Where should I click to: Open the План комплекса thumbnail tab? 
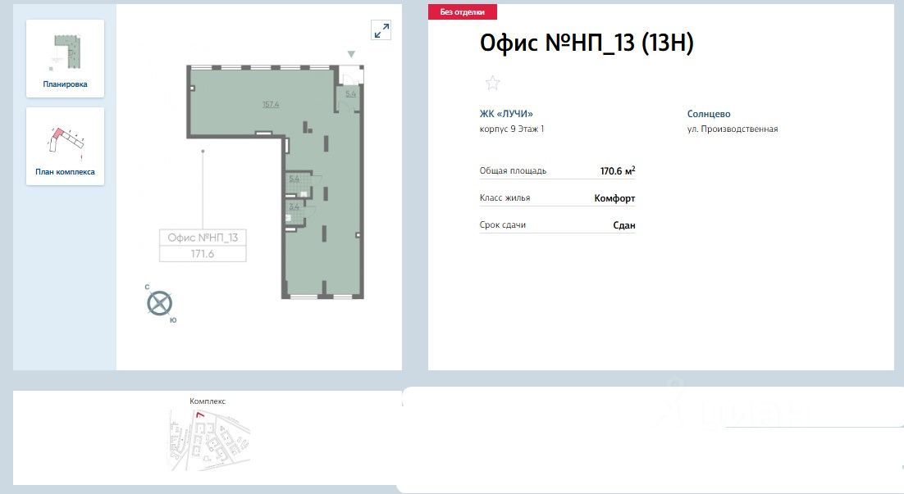(65, 147)
